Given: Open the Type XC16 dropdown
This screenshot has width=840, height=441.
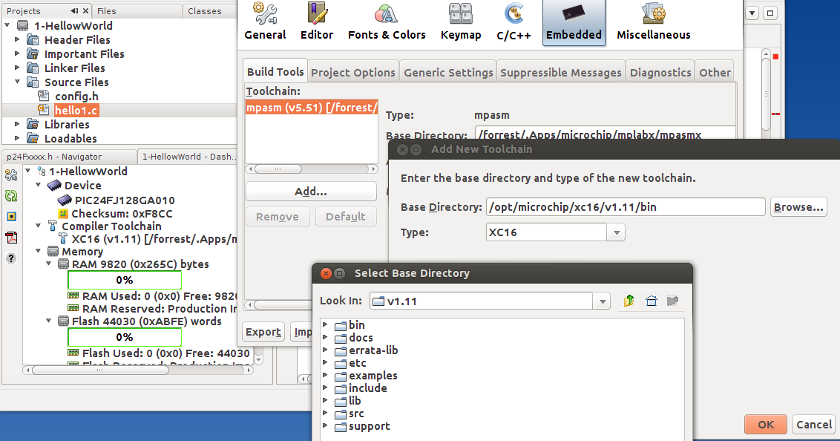Looking at the screenshot, I should [616, 232].
